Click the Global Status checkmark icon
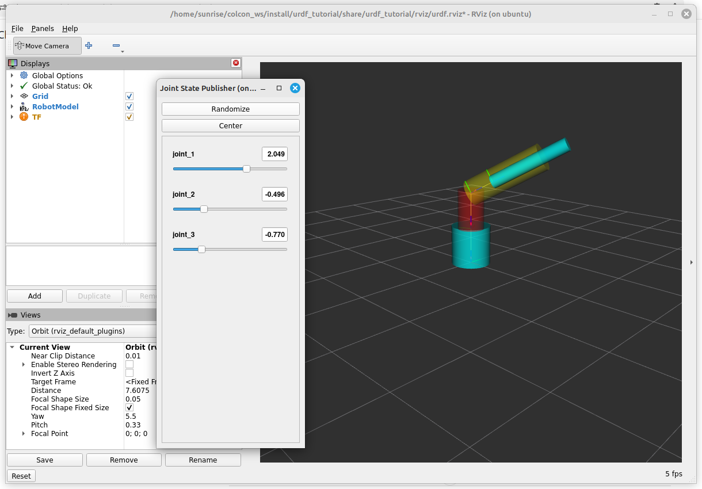This screenshot has height=489, width=702. (24, 86)
